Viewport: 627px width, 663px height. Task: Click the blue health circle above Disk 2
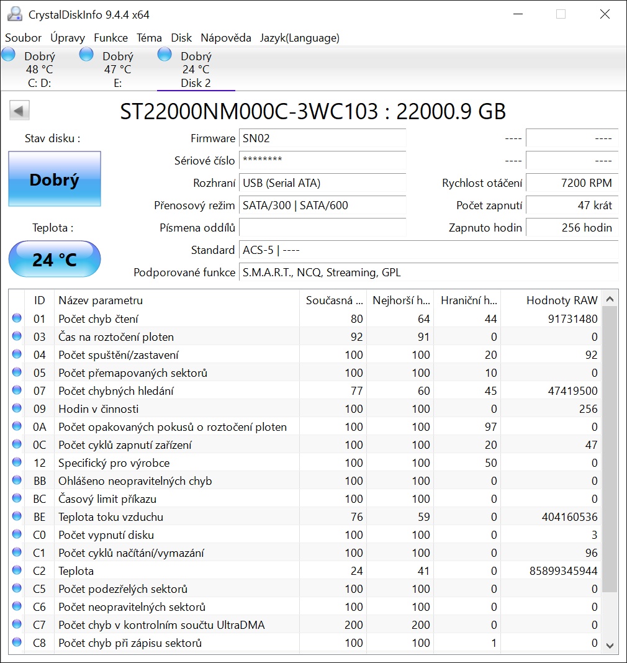point(164,55)
